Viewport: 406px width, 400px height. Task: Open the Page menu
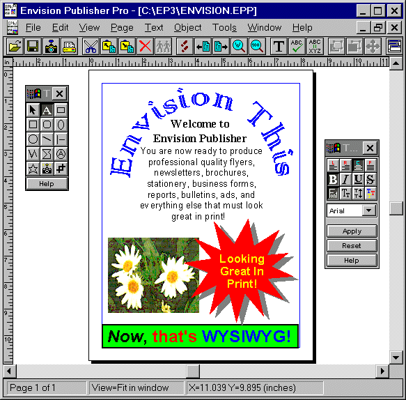point(122,27)
